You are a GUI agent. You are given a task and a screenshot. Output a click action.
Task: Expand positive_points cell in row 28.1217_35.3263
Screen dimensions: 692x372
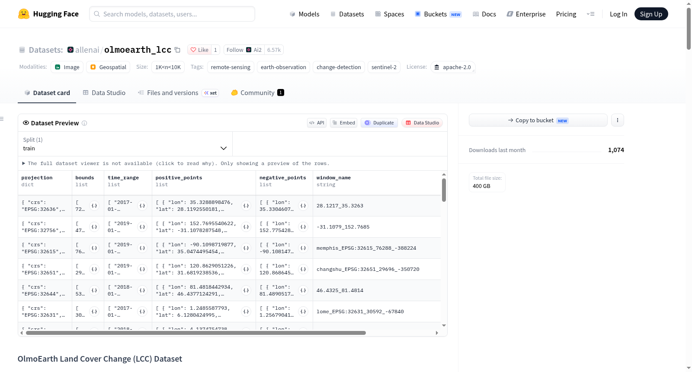coord(246,206)
